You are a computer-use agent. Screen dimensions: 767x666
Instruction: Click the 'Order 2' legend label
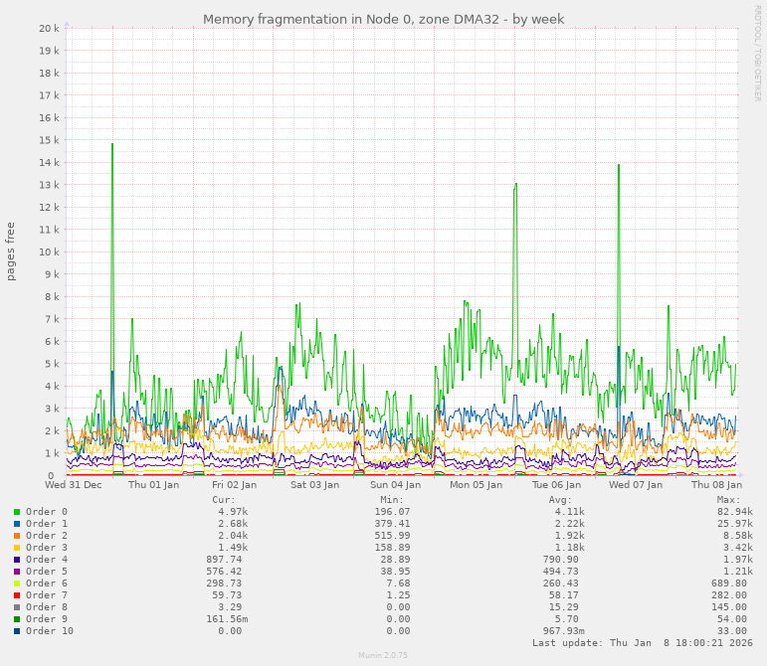tap(47, 536)
